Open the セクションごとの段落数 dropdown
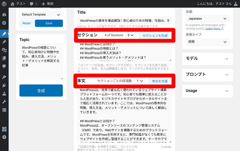The width and height of the screenshot is (240, 151). (x=140, y=81)
